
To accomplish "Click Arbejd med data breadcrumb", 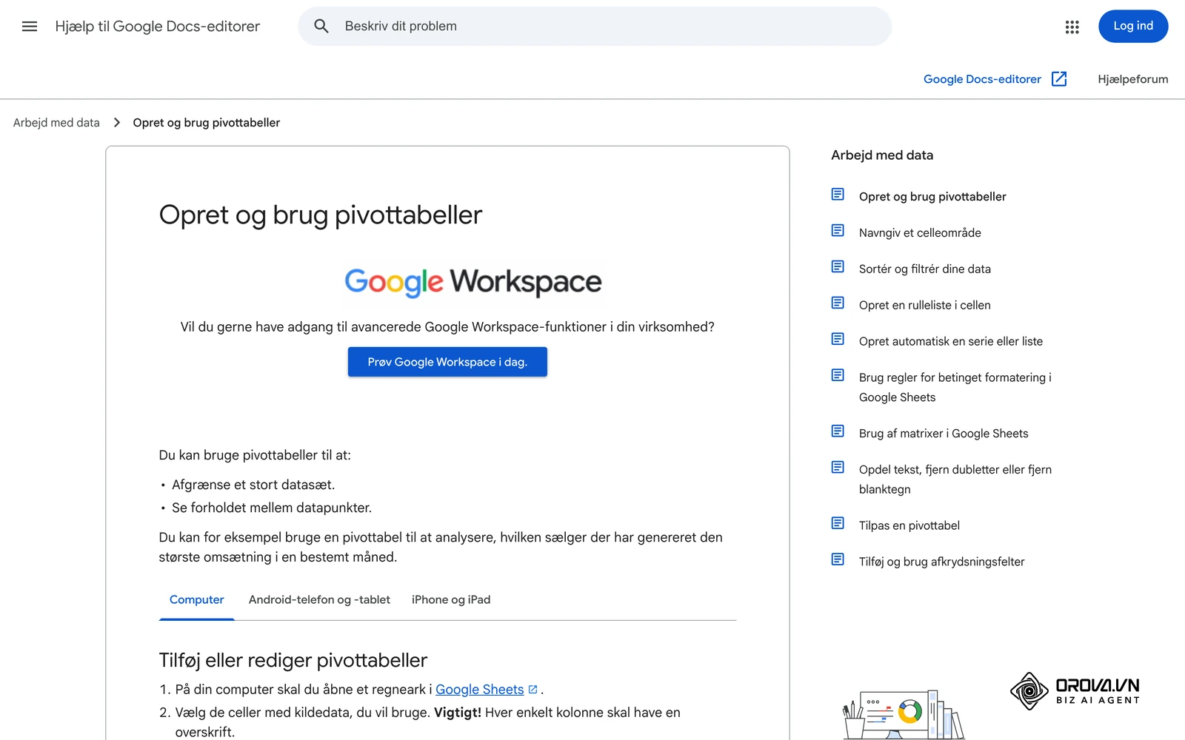I will [x=56, y=123].
